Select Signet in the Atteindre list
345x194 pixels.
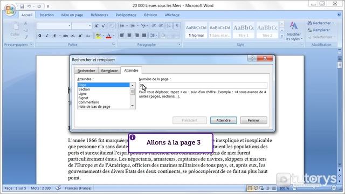coord(103,98)
